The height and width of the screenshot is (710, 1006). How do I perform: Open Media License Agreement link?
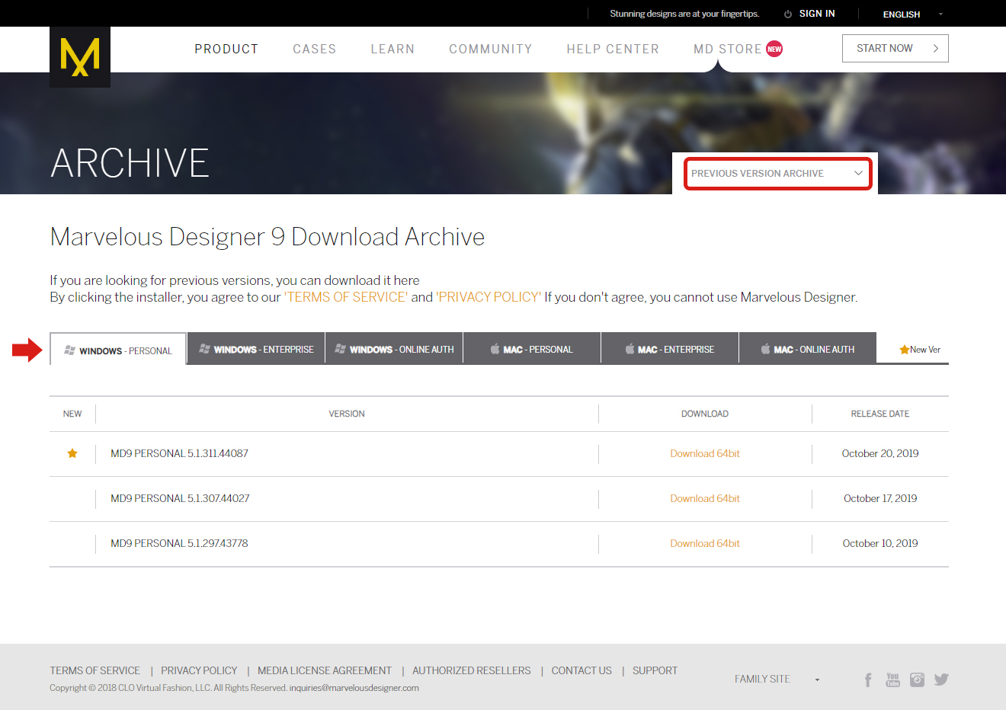click(325, 670)
